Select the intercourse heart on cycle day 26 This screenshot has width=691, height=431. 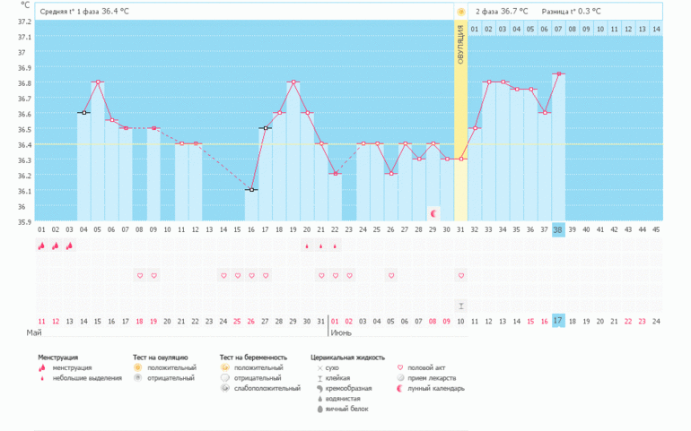point(390,275)
